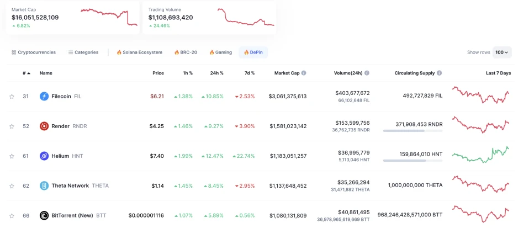529x228 pixels.
Task: Click Render's circulating supply progress bar
Action: coord(412,131)
